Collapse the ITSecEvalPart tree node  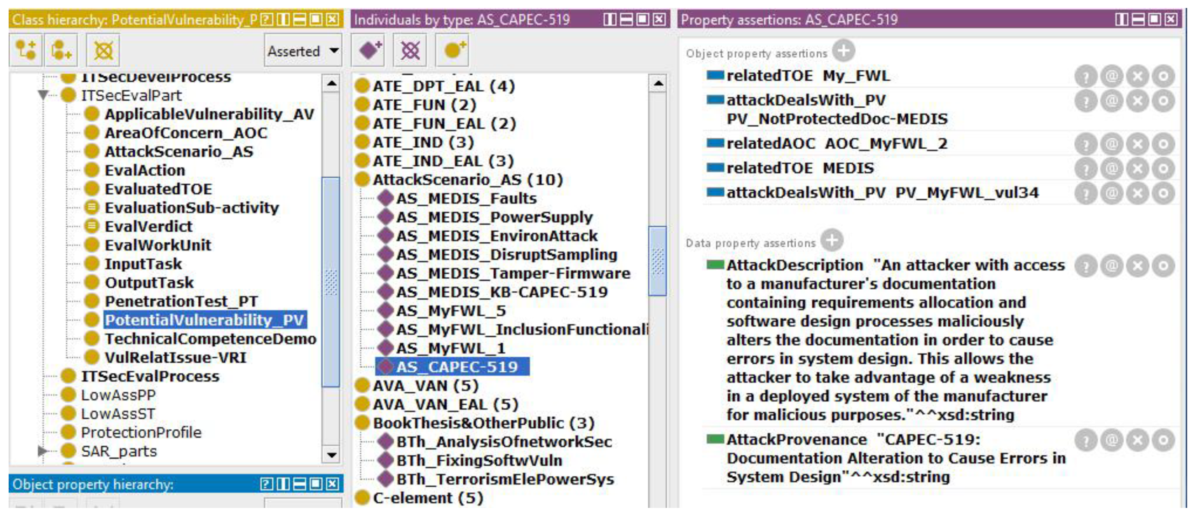tap(43, 95)
